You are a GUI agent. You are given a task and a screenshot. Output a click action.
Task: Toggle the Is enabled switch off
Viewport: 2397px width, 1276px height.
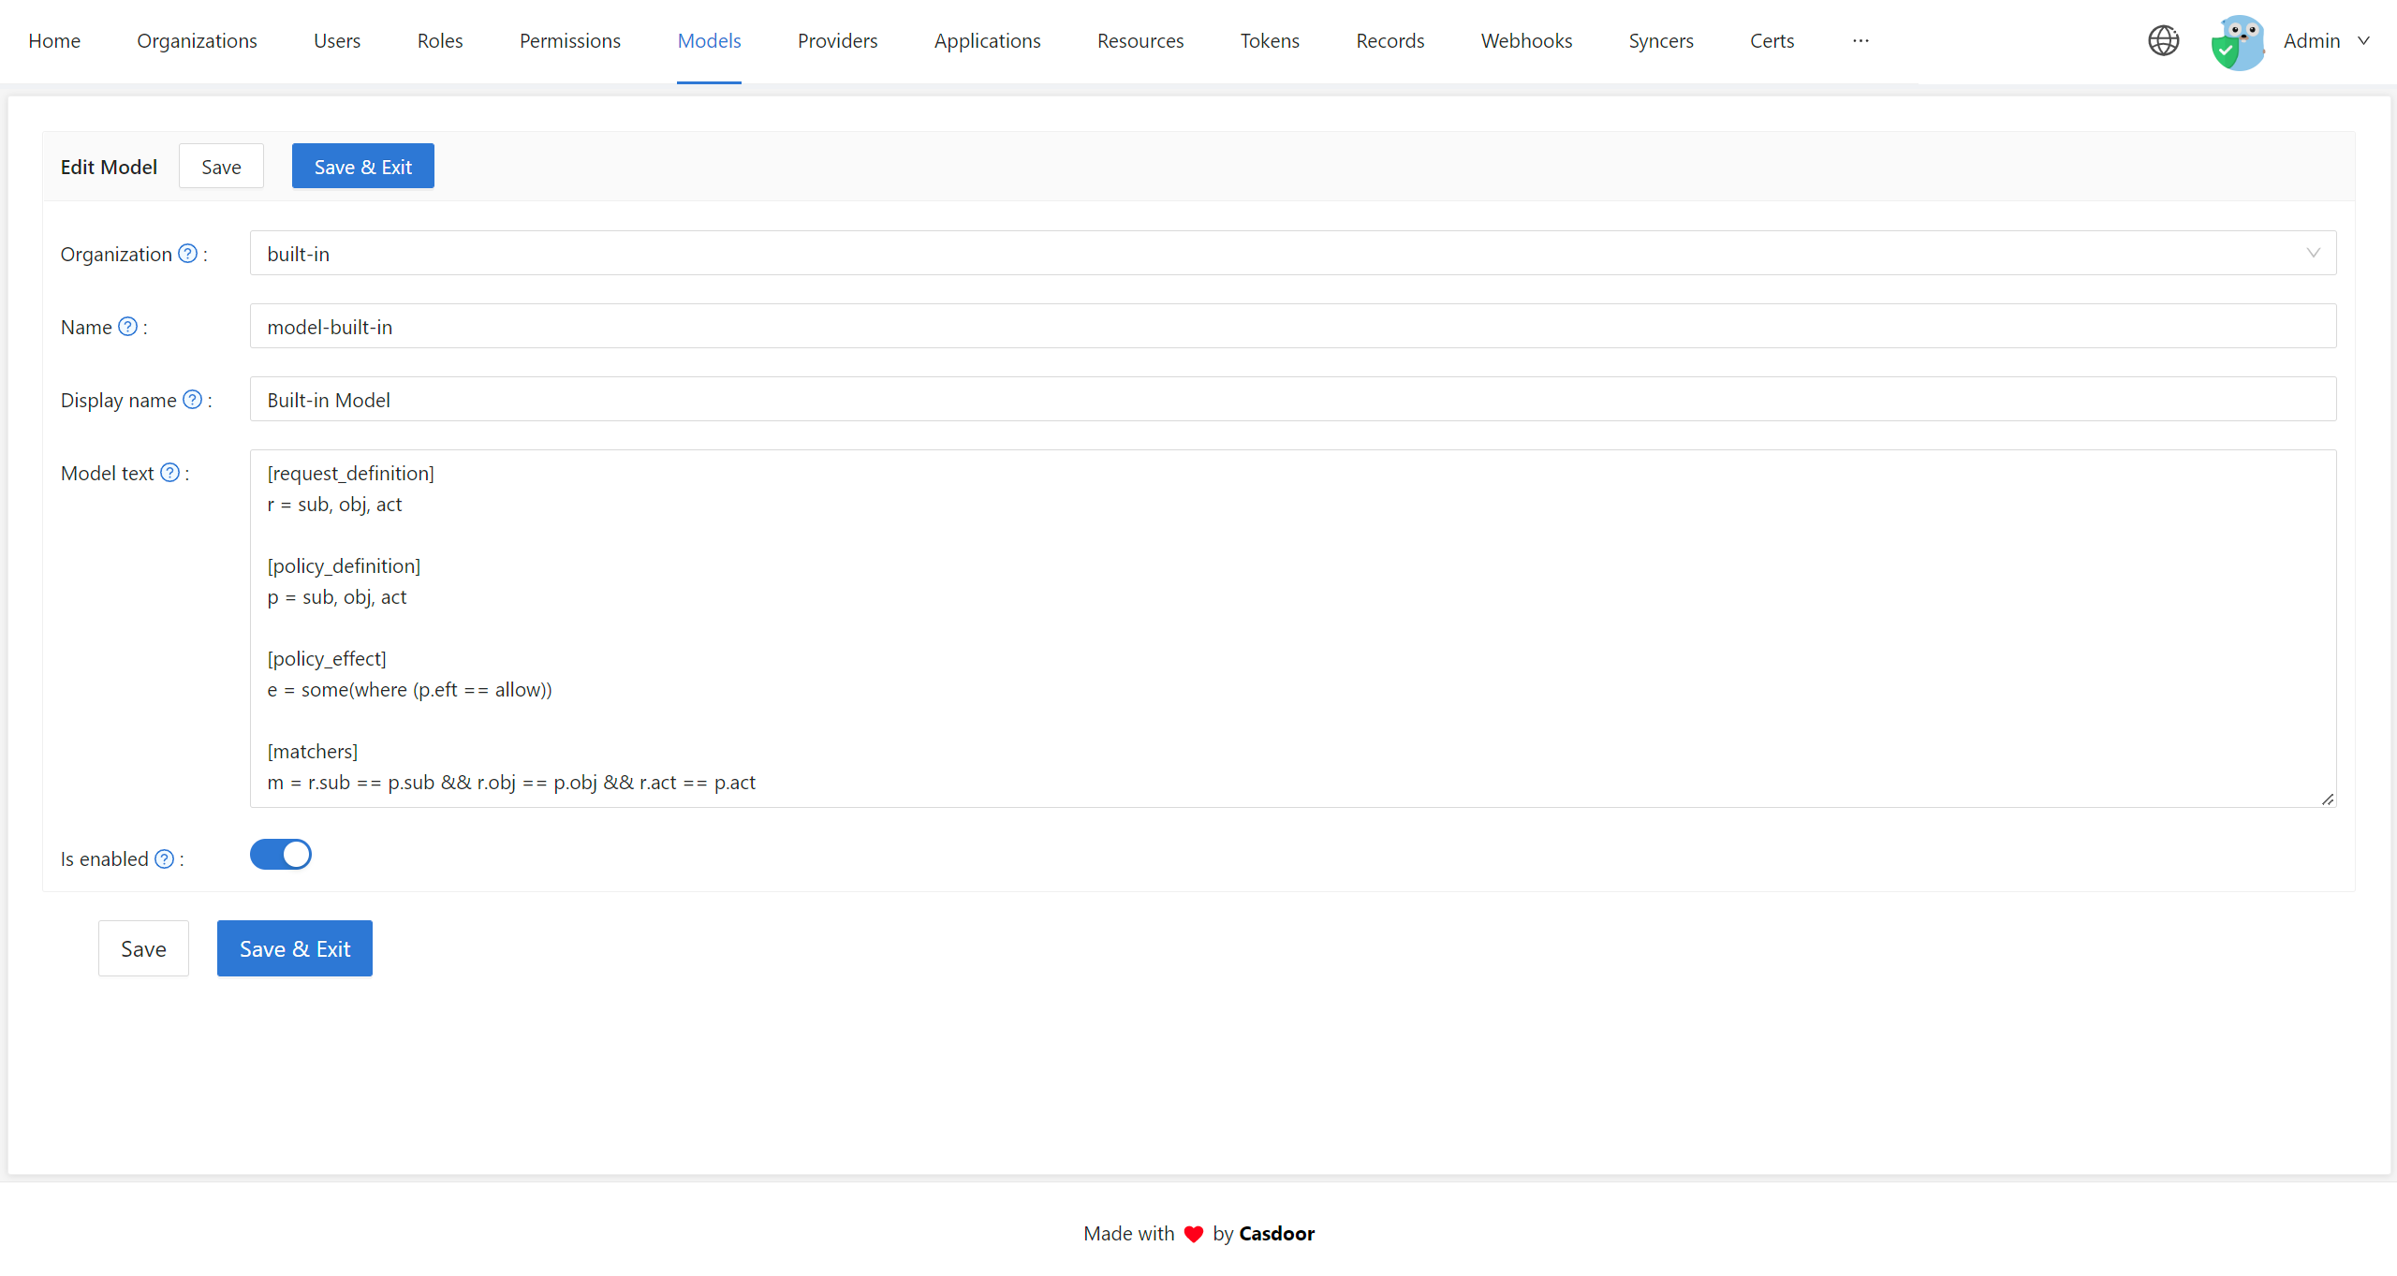point(280,855)
